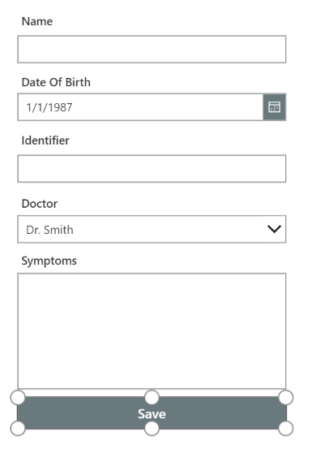Select the Name label
This screenshot has height=449, width=320.
pos(37,21)
